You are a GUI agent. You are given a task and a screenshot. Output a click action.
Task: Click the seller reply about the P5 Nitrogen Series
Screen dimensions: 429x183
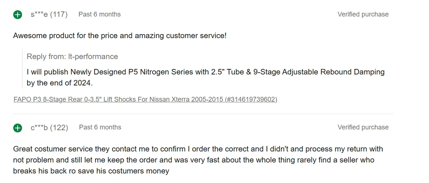205,72
